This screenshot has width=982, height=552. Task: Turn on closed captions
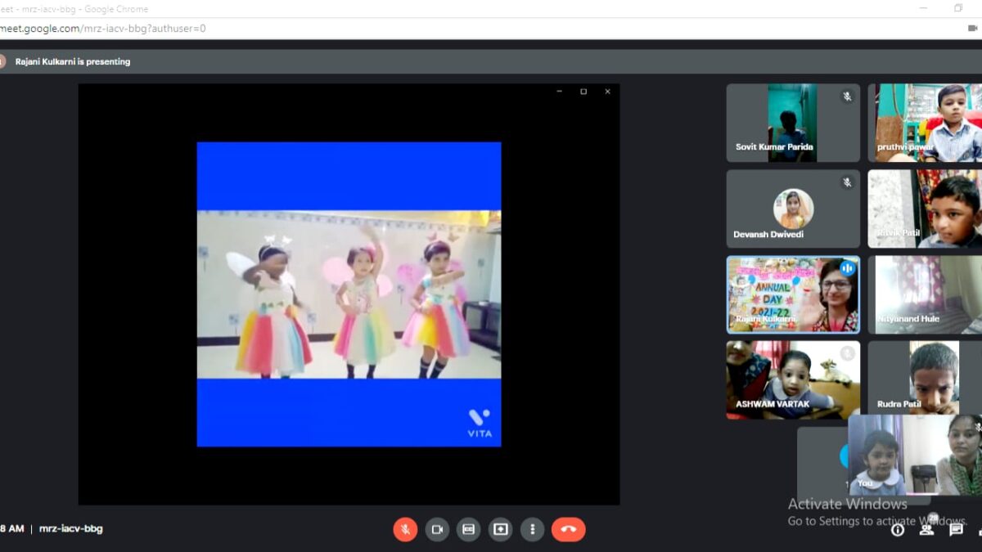click(469, 529)
